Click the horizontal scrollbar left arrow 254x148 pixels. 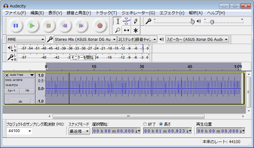[x=49, y=116]
